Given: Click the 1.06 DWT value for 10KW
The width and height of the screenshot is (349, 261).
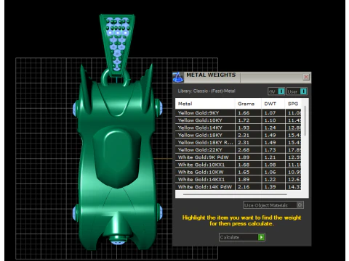Looking at the screenshot, I should pos(270,172).
